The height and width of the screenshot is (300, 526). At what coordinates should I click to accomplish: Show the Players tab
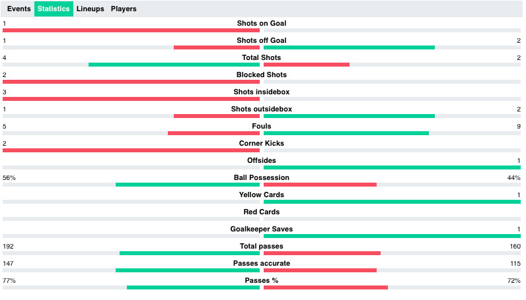coord(124,9)
